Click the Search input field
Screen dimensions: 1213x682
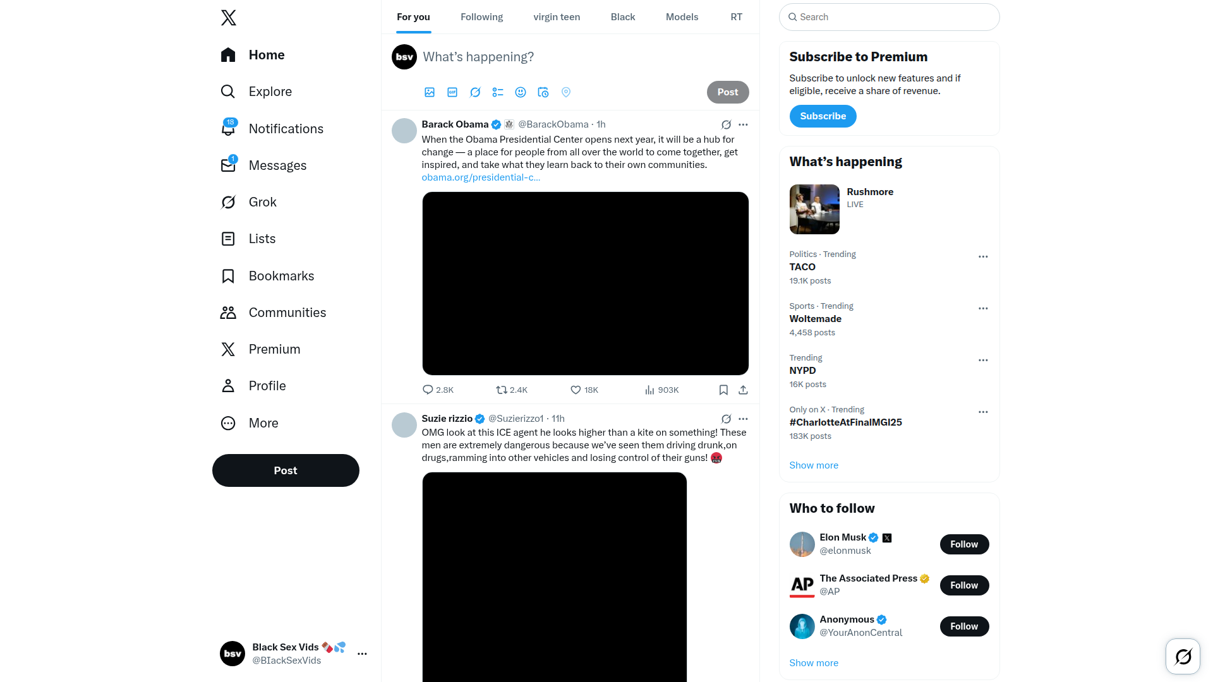tap(889, 17)
